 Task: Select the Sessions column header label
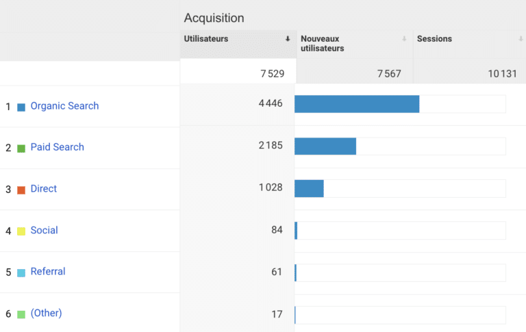pos(434,39)
